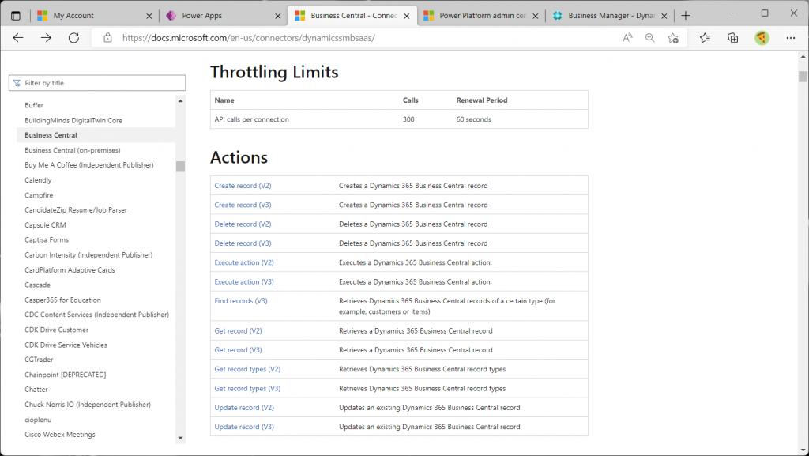This screenshot has height=456, width=809.
Task: Select Chatter in the connector list
Action: [36, 390]
